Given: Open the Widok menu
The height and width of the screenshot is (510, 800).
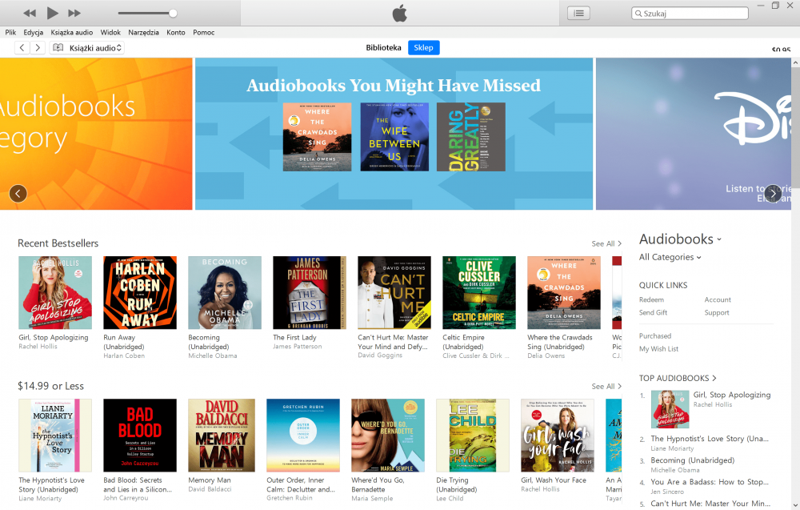Looking at the screenshot, I should 110,32.
